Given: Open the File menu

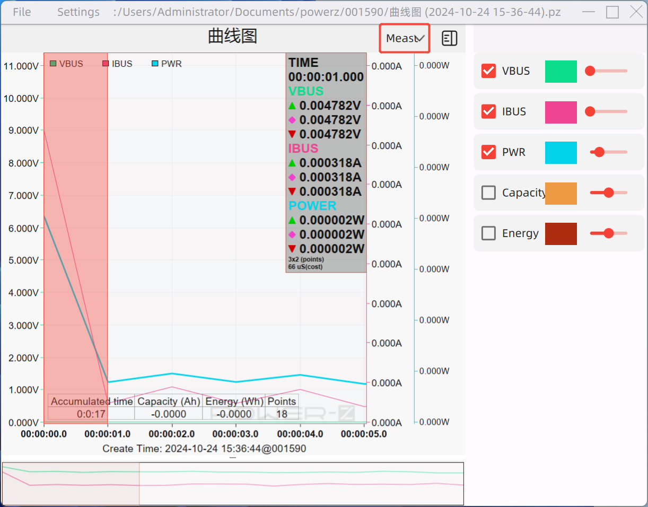Looking at the screenshot, I should tap(22, 12).
